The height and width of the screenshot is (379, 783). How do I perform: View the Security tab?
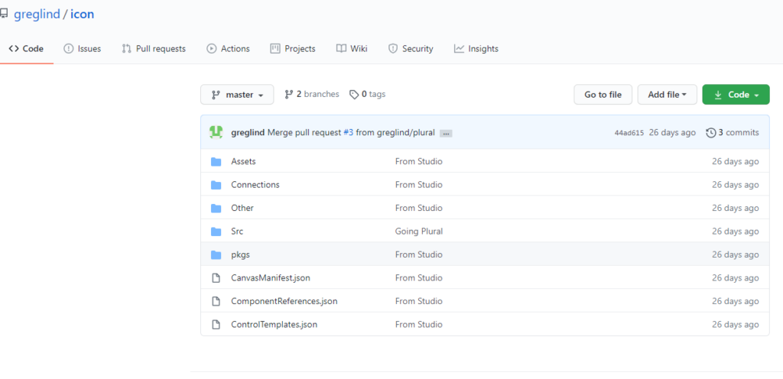(x=411, y=49)
